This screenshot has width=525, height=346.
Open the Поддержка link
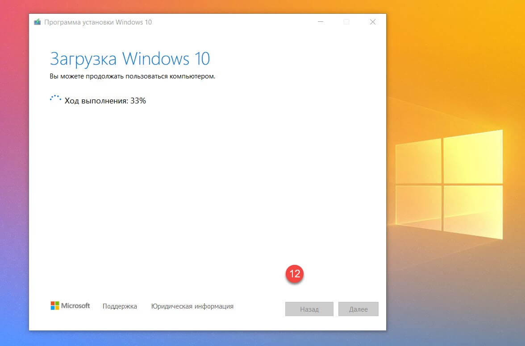(x=120, y=306)
